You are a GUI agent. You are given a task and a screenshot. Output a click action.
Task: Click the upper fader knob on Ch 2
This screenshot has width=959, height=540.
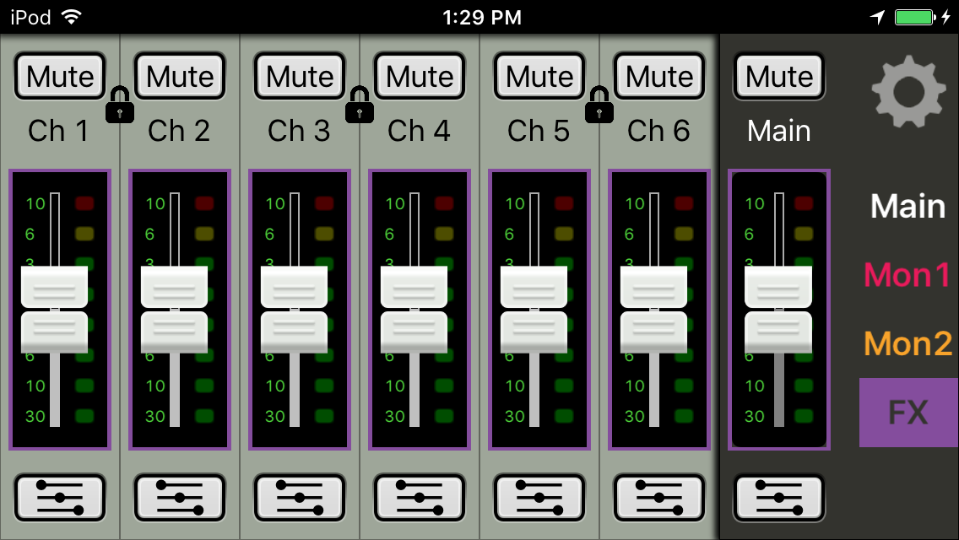click(174, 287)
